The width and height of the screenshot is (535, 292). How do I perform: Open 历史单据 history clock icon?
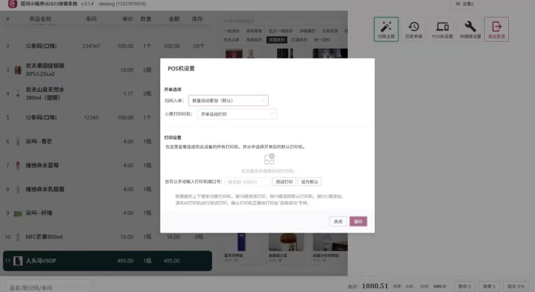pyautogui.click(x=413, y=27)
